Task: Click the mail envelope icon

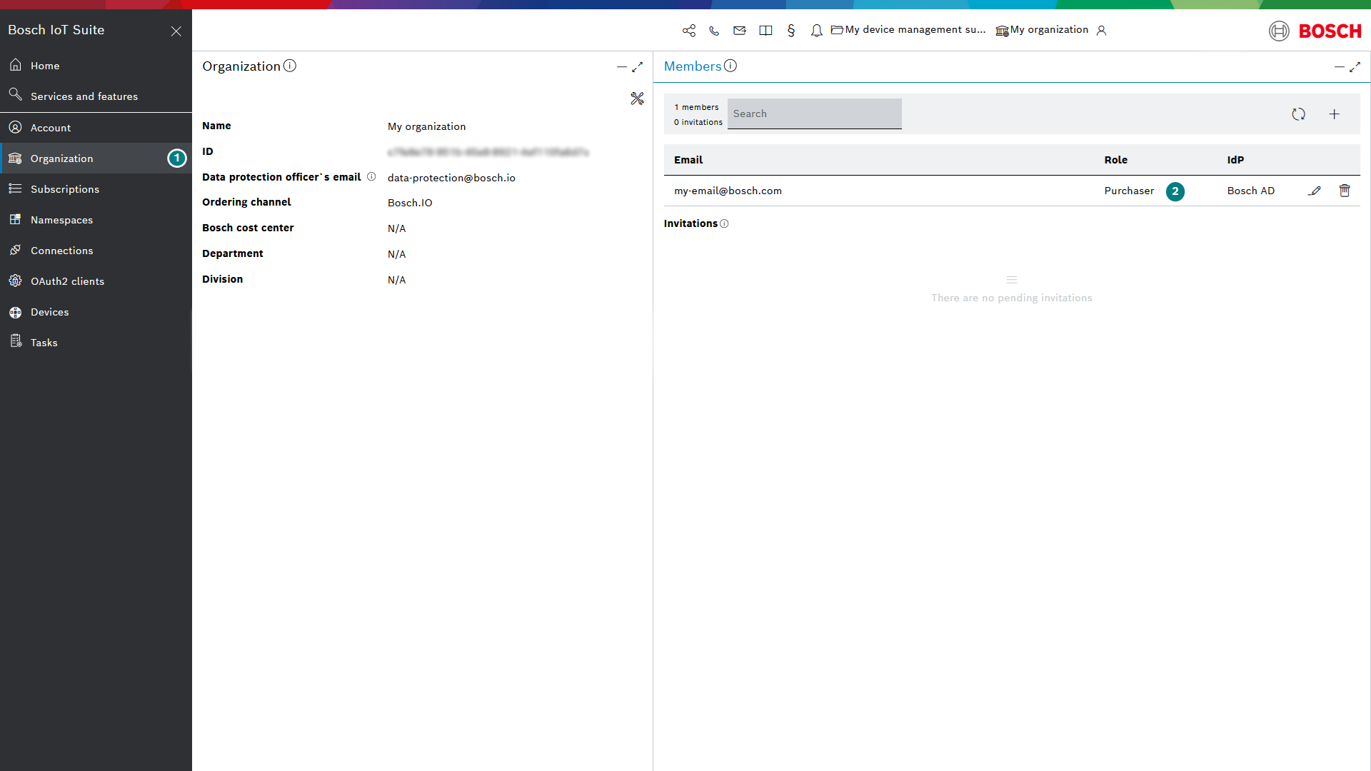Action: pos(740,30)
